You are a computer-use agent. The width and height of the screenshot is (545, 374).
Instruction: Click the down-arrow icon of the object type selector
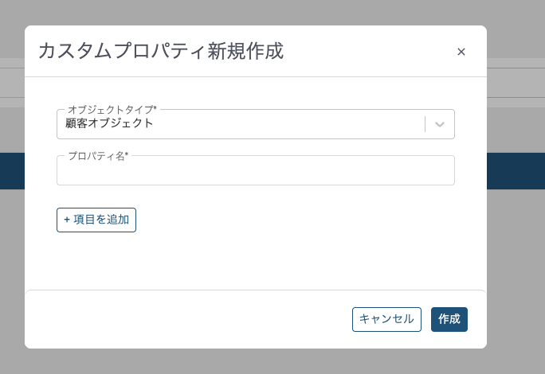[x=440, y=124]
